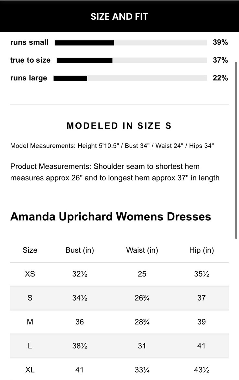The width and height of the screenshot is (239, 380).
Task: Click the Product Measurements paragraph
Action: (115, 172)
